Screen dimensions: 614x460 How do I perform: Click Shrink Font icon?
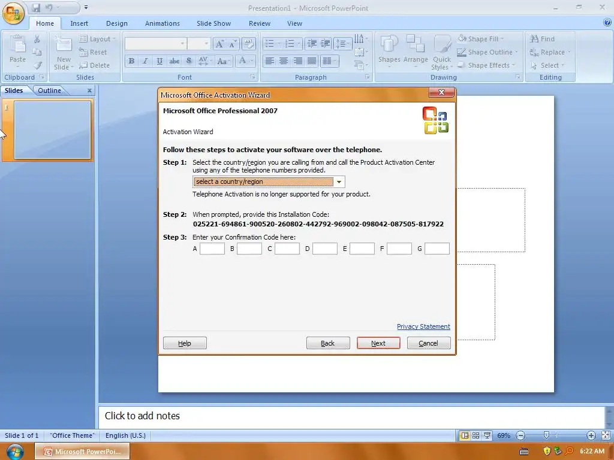point(232,44)
